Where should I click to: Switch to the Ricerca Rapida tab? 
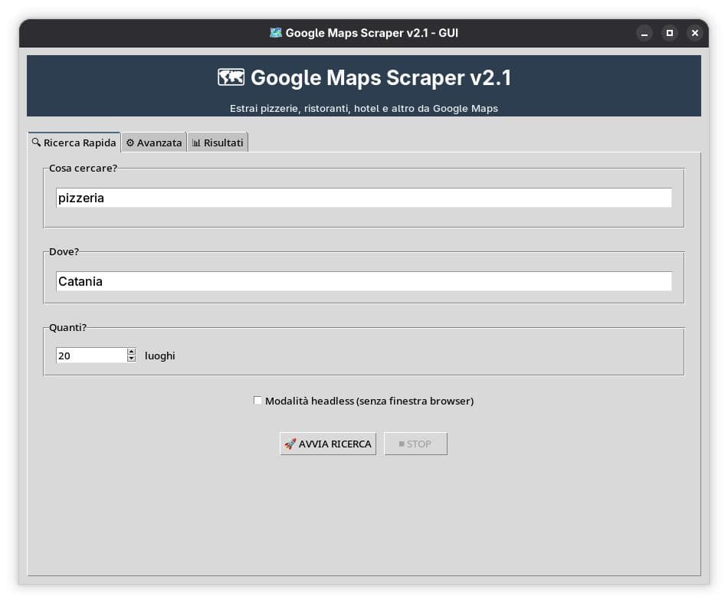74,143
